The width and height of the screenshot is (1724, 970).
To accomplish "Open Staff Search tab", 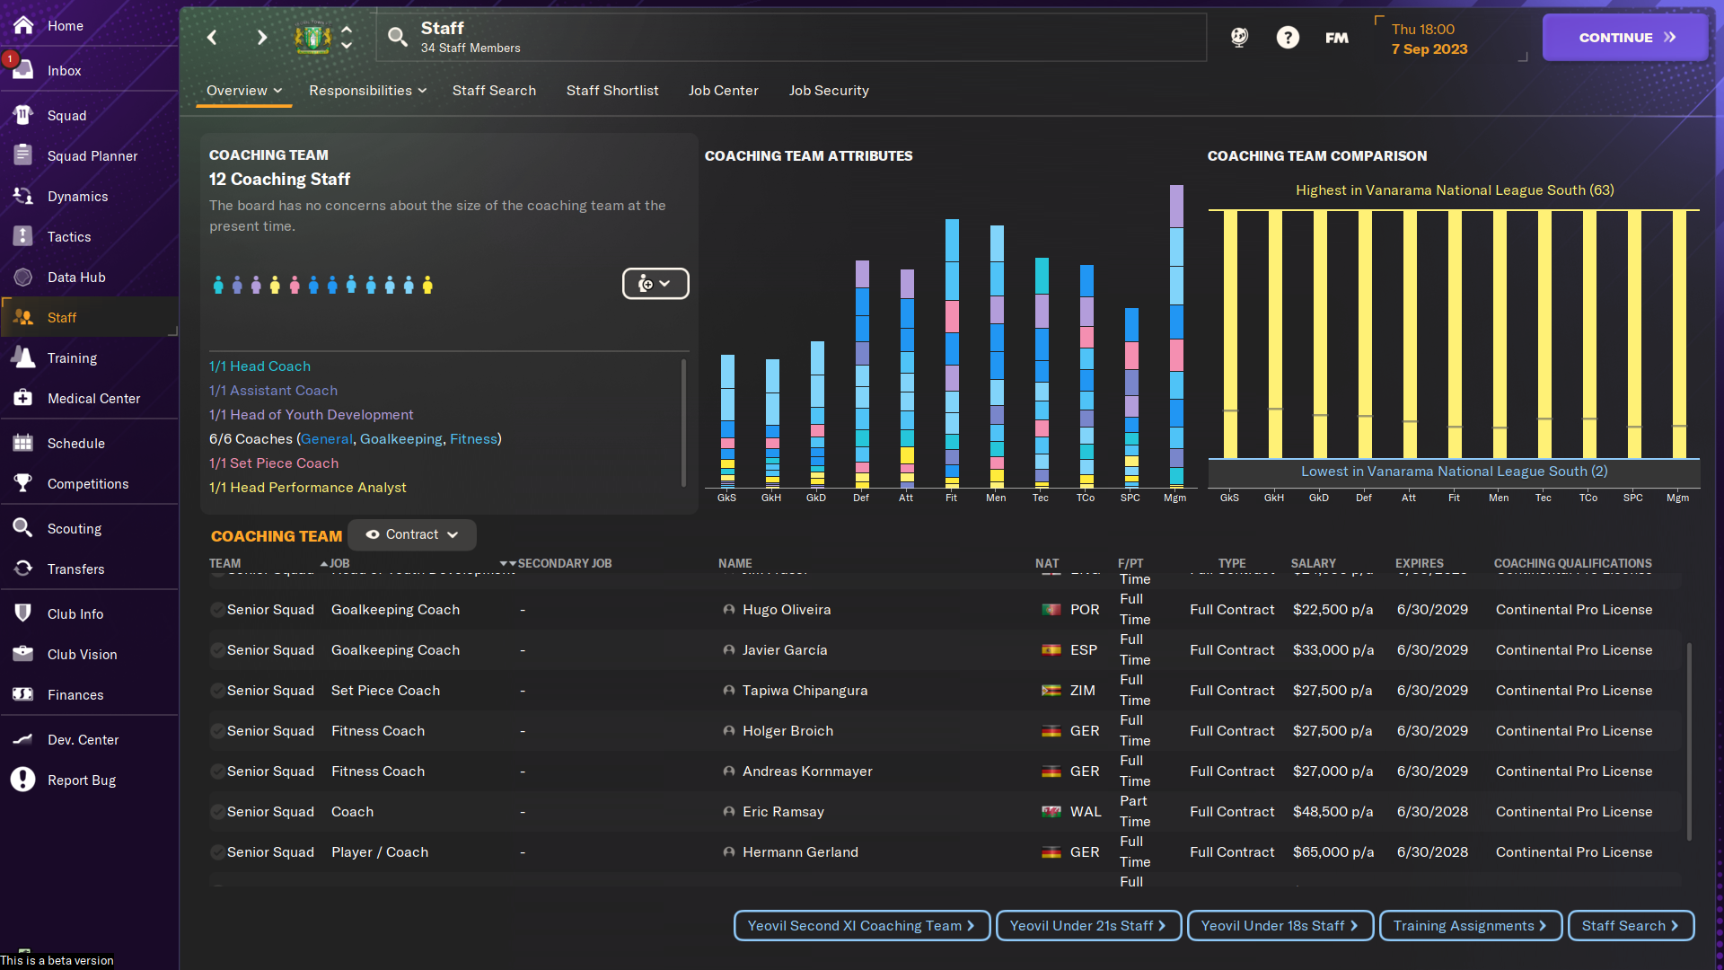I will click(x=494, y=91).
